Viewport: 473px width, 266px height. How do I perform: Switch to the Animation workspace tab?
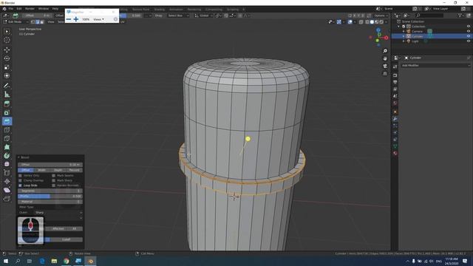[176, 10]
